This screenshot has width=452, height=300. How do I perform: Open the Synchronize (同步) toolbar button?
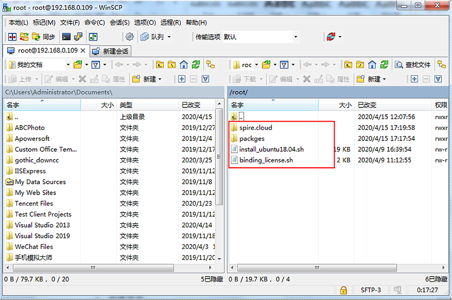point(43,37)
